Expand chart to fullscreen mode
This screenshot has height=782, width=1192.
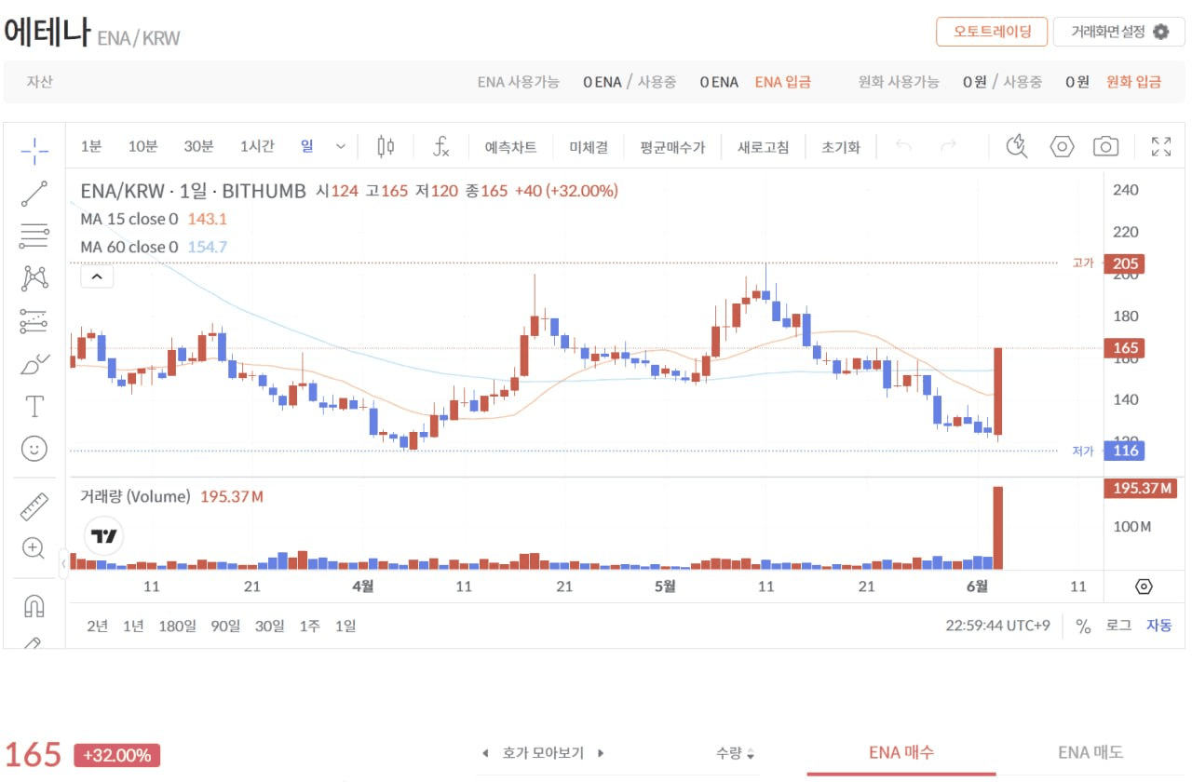[1161, 146]
